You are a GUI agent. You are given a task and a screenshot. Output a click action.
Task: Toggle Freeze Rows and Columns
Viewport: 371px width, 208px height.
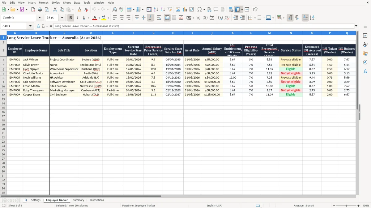tap(238, 10)
